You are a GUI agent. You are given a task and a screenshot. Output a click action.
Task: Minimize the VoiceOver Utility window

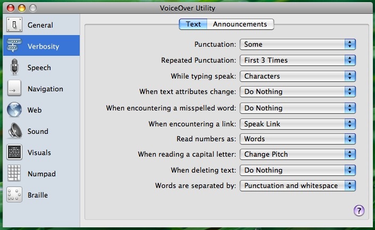click(x=22, y=8)
